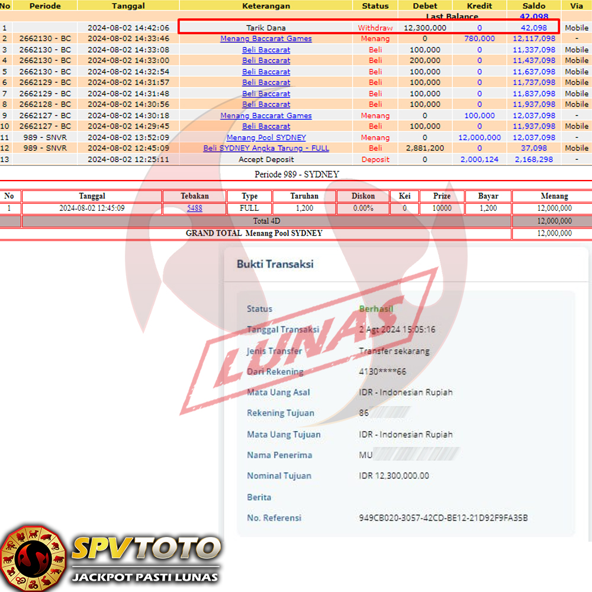
Task: Click the Keterangan column header
Action: tap(266, 6)
